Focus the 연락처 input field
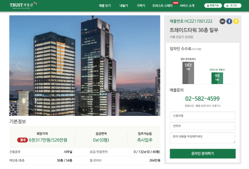The height and width of the screenshot is (169, 249). click(202, 126)
